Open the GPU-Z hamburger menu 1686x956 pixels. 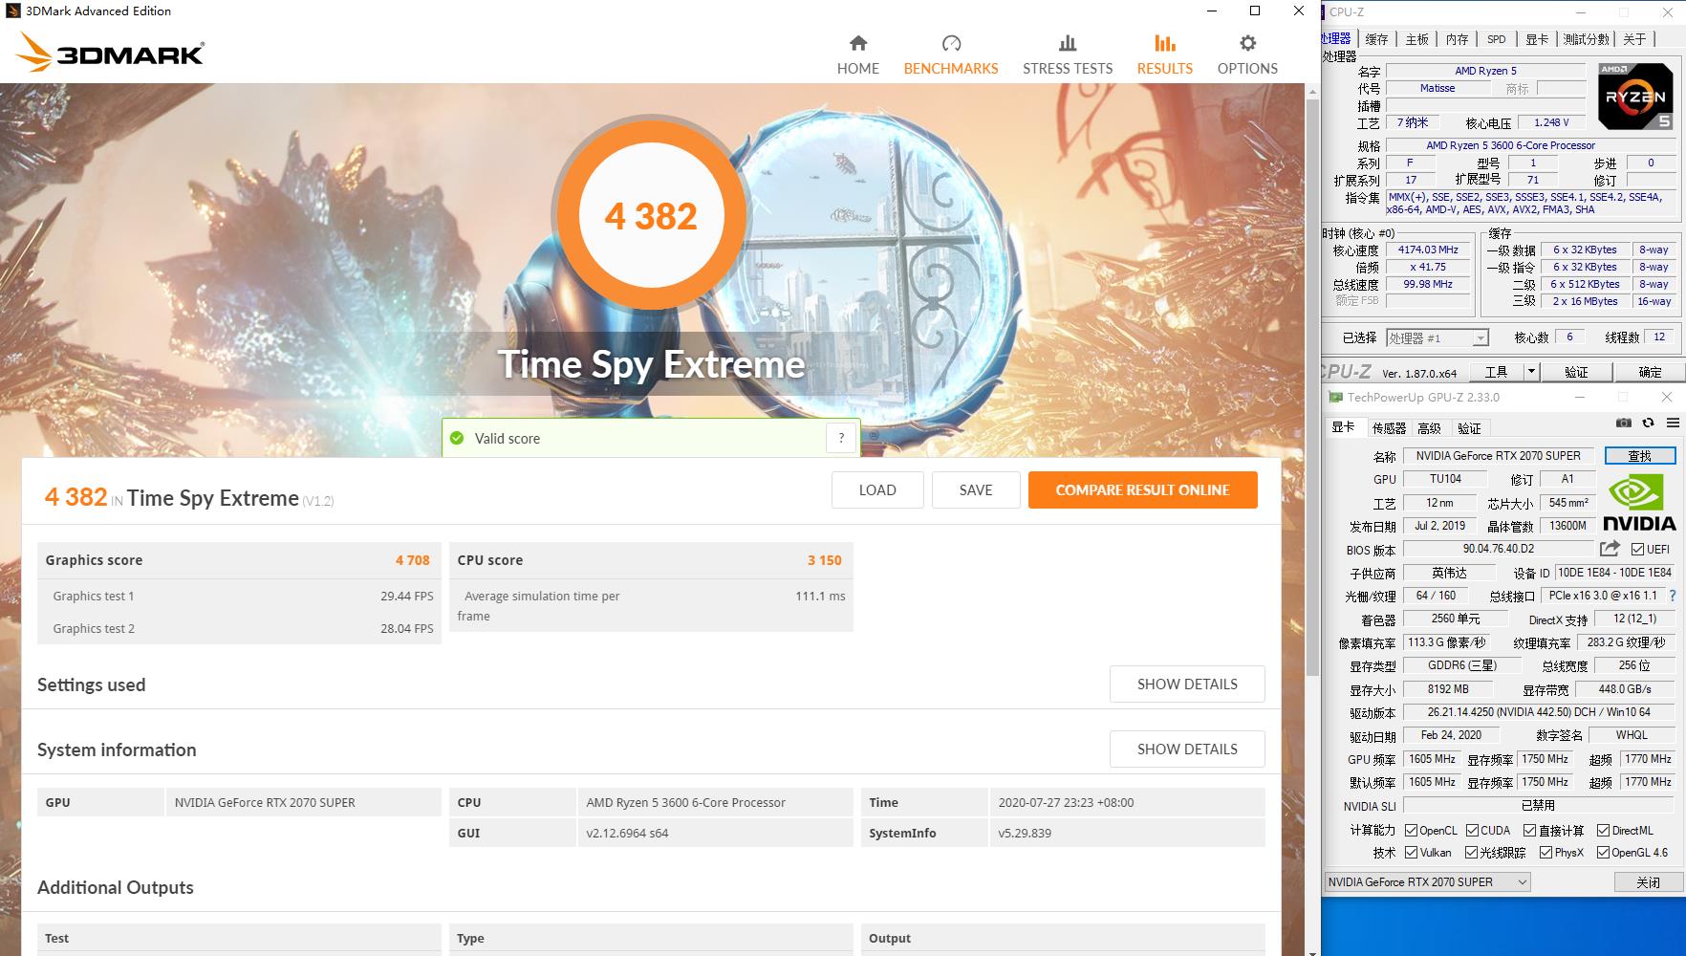click(1672, 423)
